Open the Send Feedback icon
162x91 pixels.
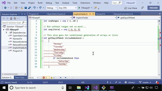142,8
